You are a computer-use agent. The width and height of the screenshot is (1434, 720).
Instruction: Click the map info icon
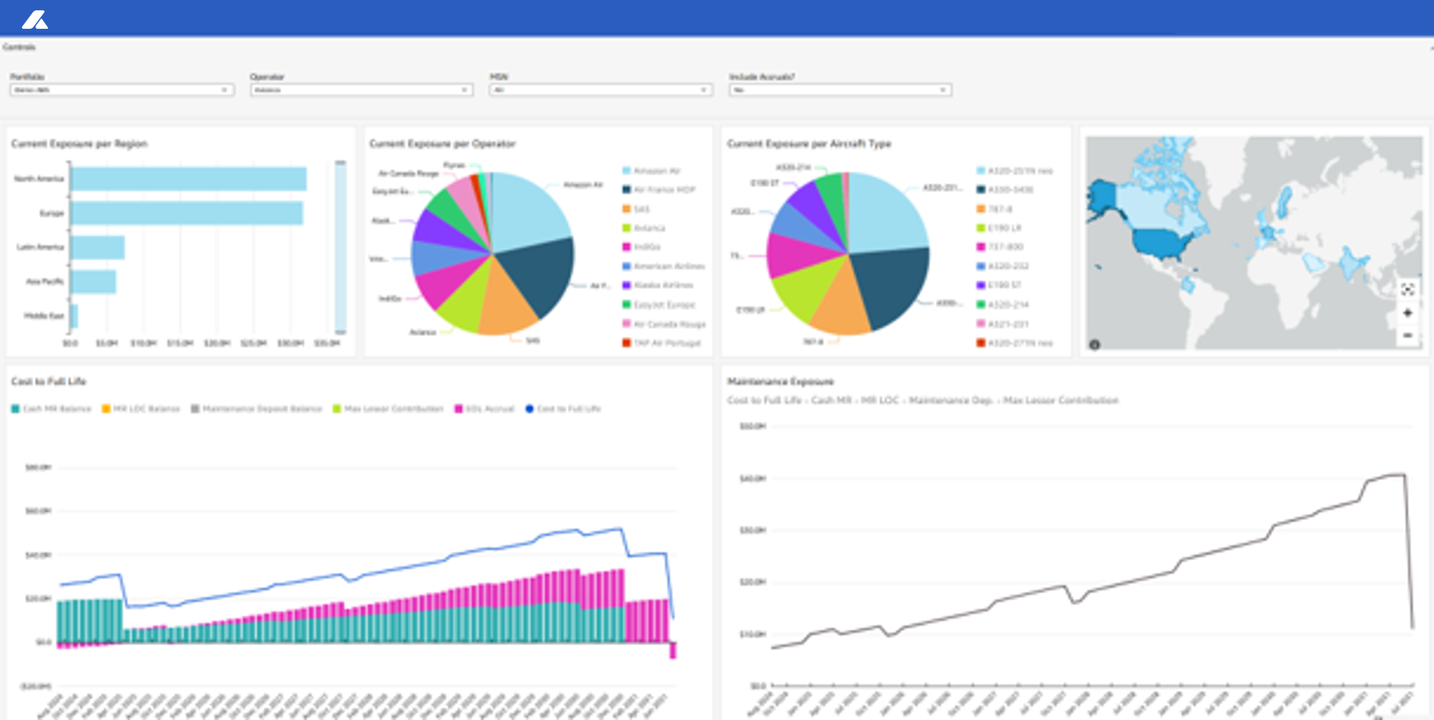[x=1094, y=345]
